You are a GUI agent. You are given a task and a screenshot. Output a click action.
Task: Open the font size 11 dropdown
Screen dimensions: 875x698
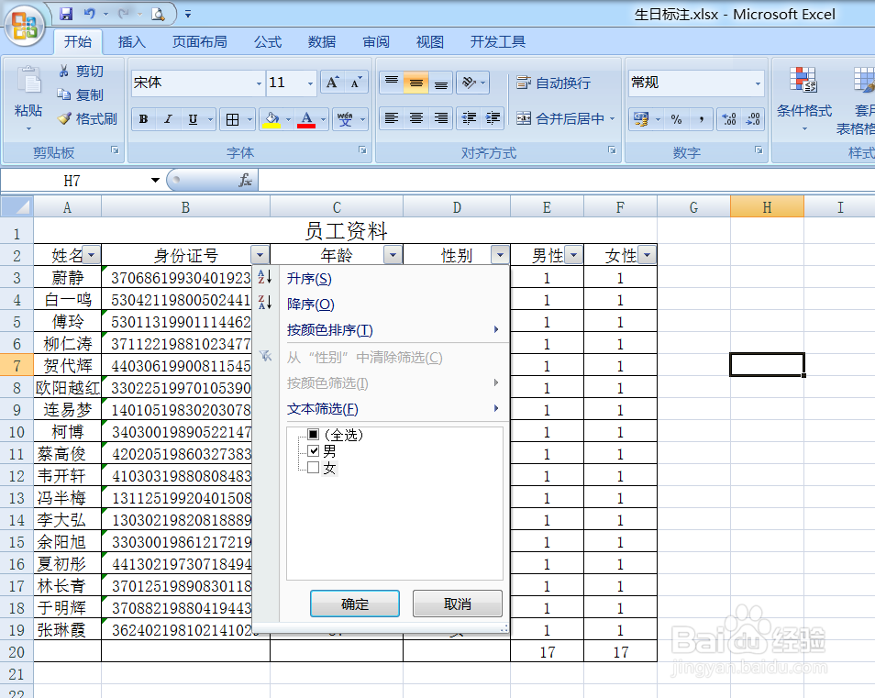(310, 83)
